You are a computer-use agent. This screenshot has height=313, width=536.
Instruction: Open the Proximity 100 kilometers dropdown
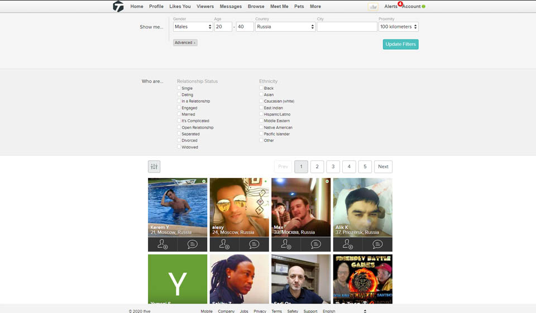coord(398,27)
